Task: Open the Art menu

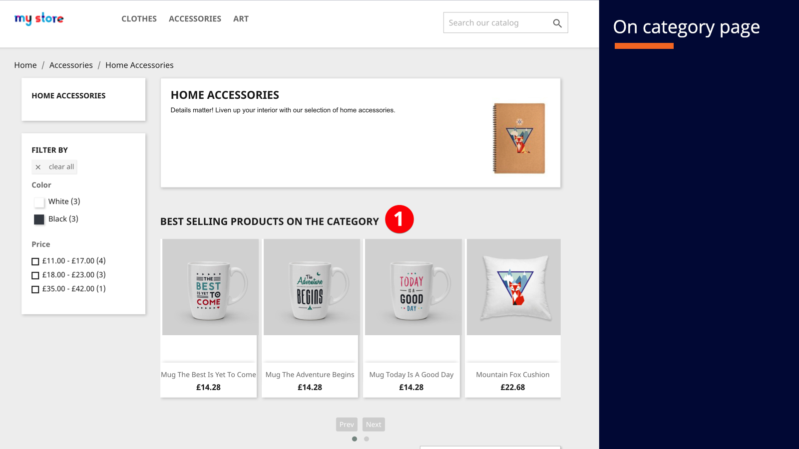Action: (241, 19)
